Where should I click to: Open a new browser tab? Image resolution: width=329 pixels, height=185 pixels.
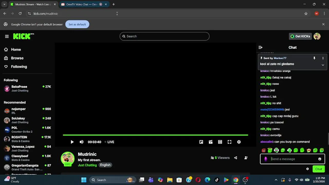114,4
